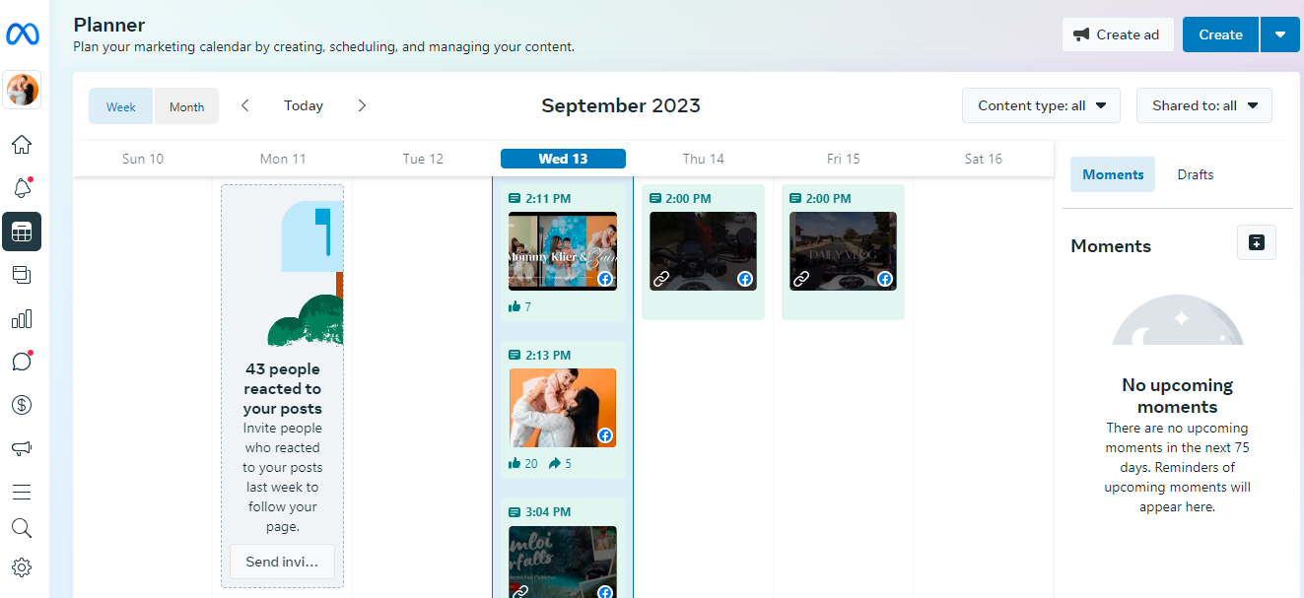The width and height of the screenshot is (1304, 598).
Task: Open the Notifications bell icon
Action: [x=22, y=188]
